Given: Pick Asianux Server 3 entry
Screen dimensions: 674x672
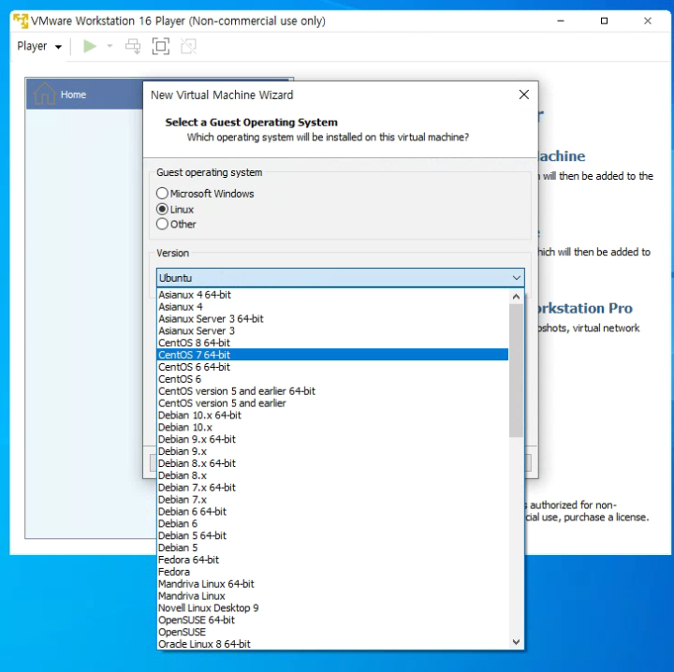Looking at the screenshot, I should pos(332,330).
